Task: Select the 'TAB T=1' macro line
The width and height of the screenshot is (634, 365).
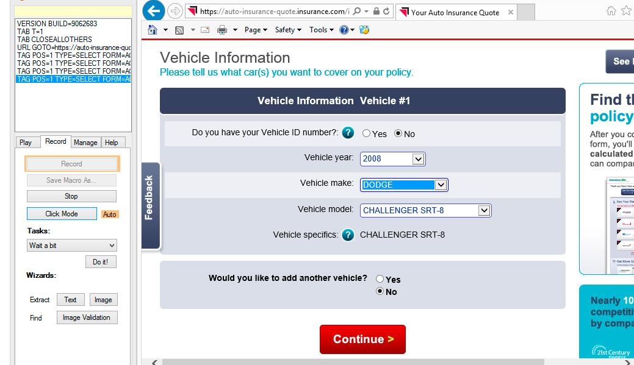Action: pos(30,32)
